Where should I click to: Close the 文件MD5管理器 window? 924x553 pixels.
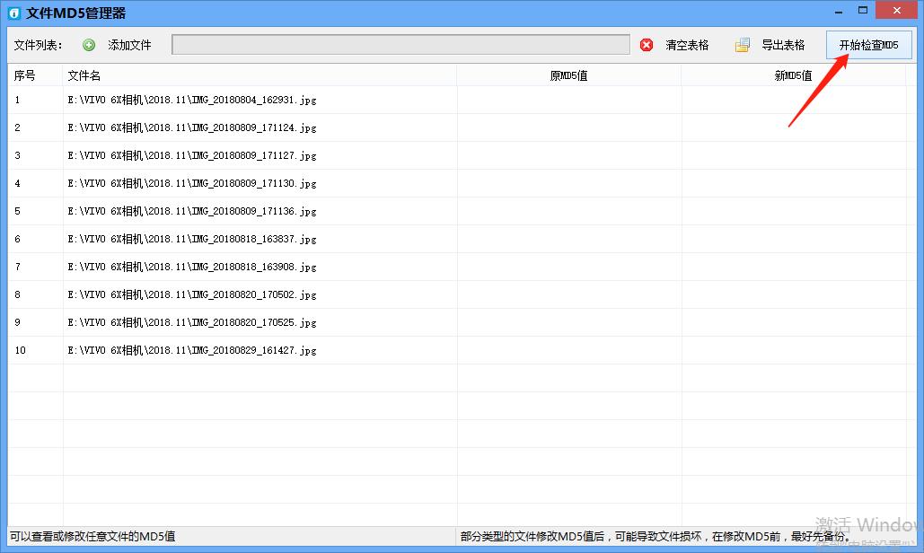pyautogui.click(x=897, y=10)
